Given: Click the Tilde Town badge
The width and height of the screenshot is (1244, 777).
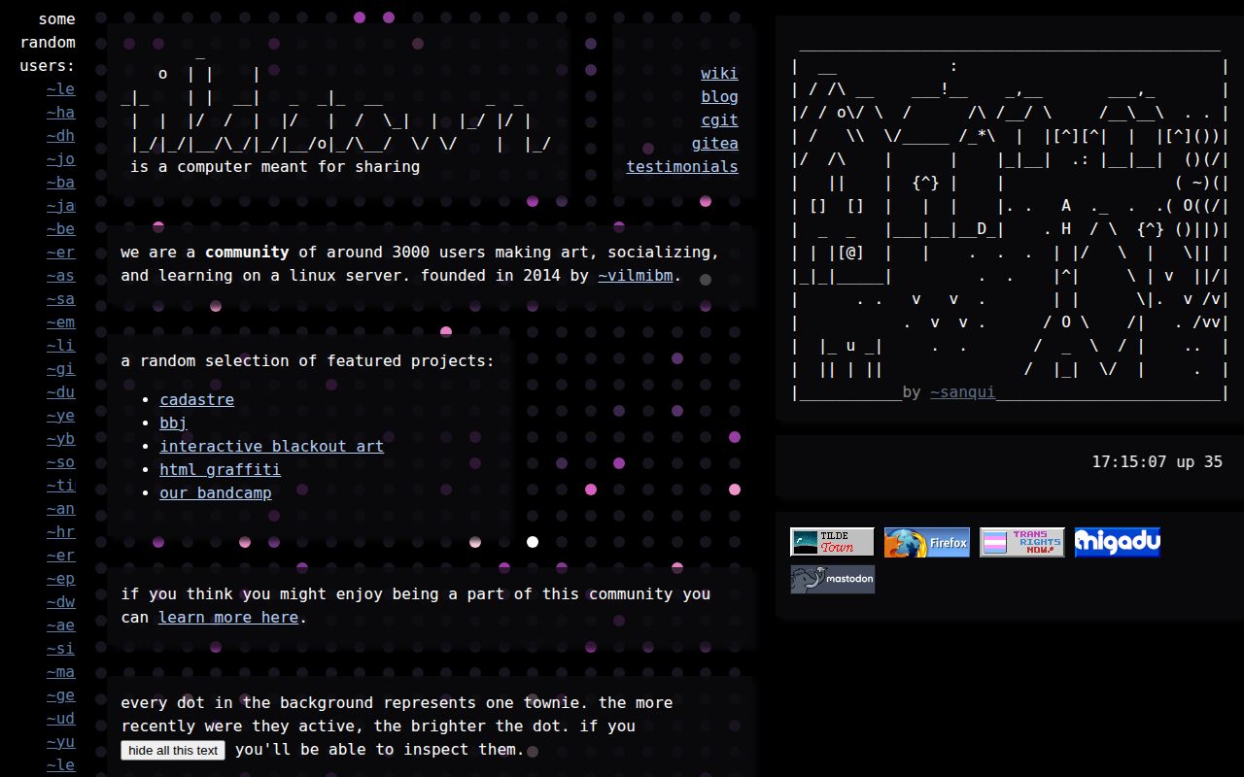Looking at the screenshot, I should pyautogui.click(x=832, y=542).
